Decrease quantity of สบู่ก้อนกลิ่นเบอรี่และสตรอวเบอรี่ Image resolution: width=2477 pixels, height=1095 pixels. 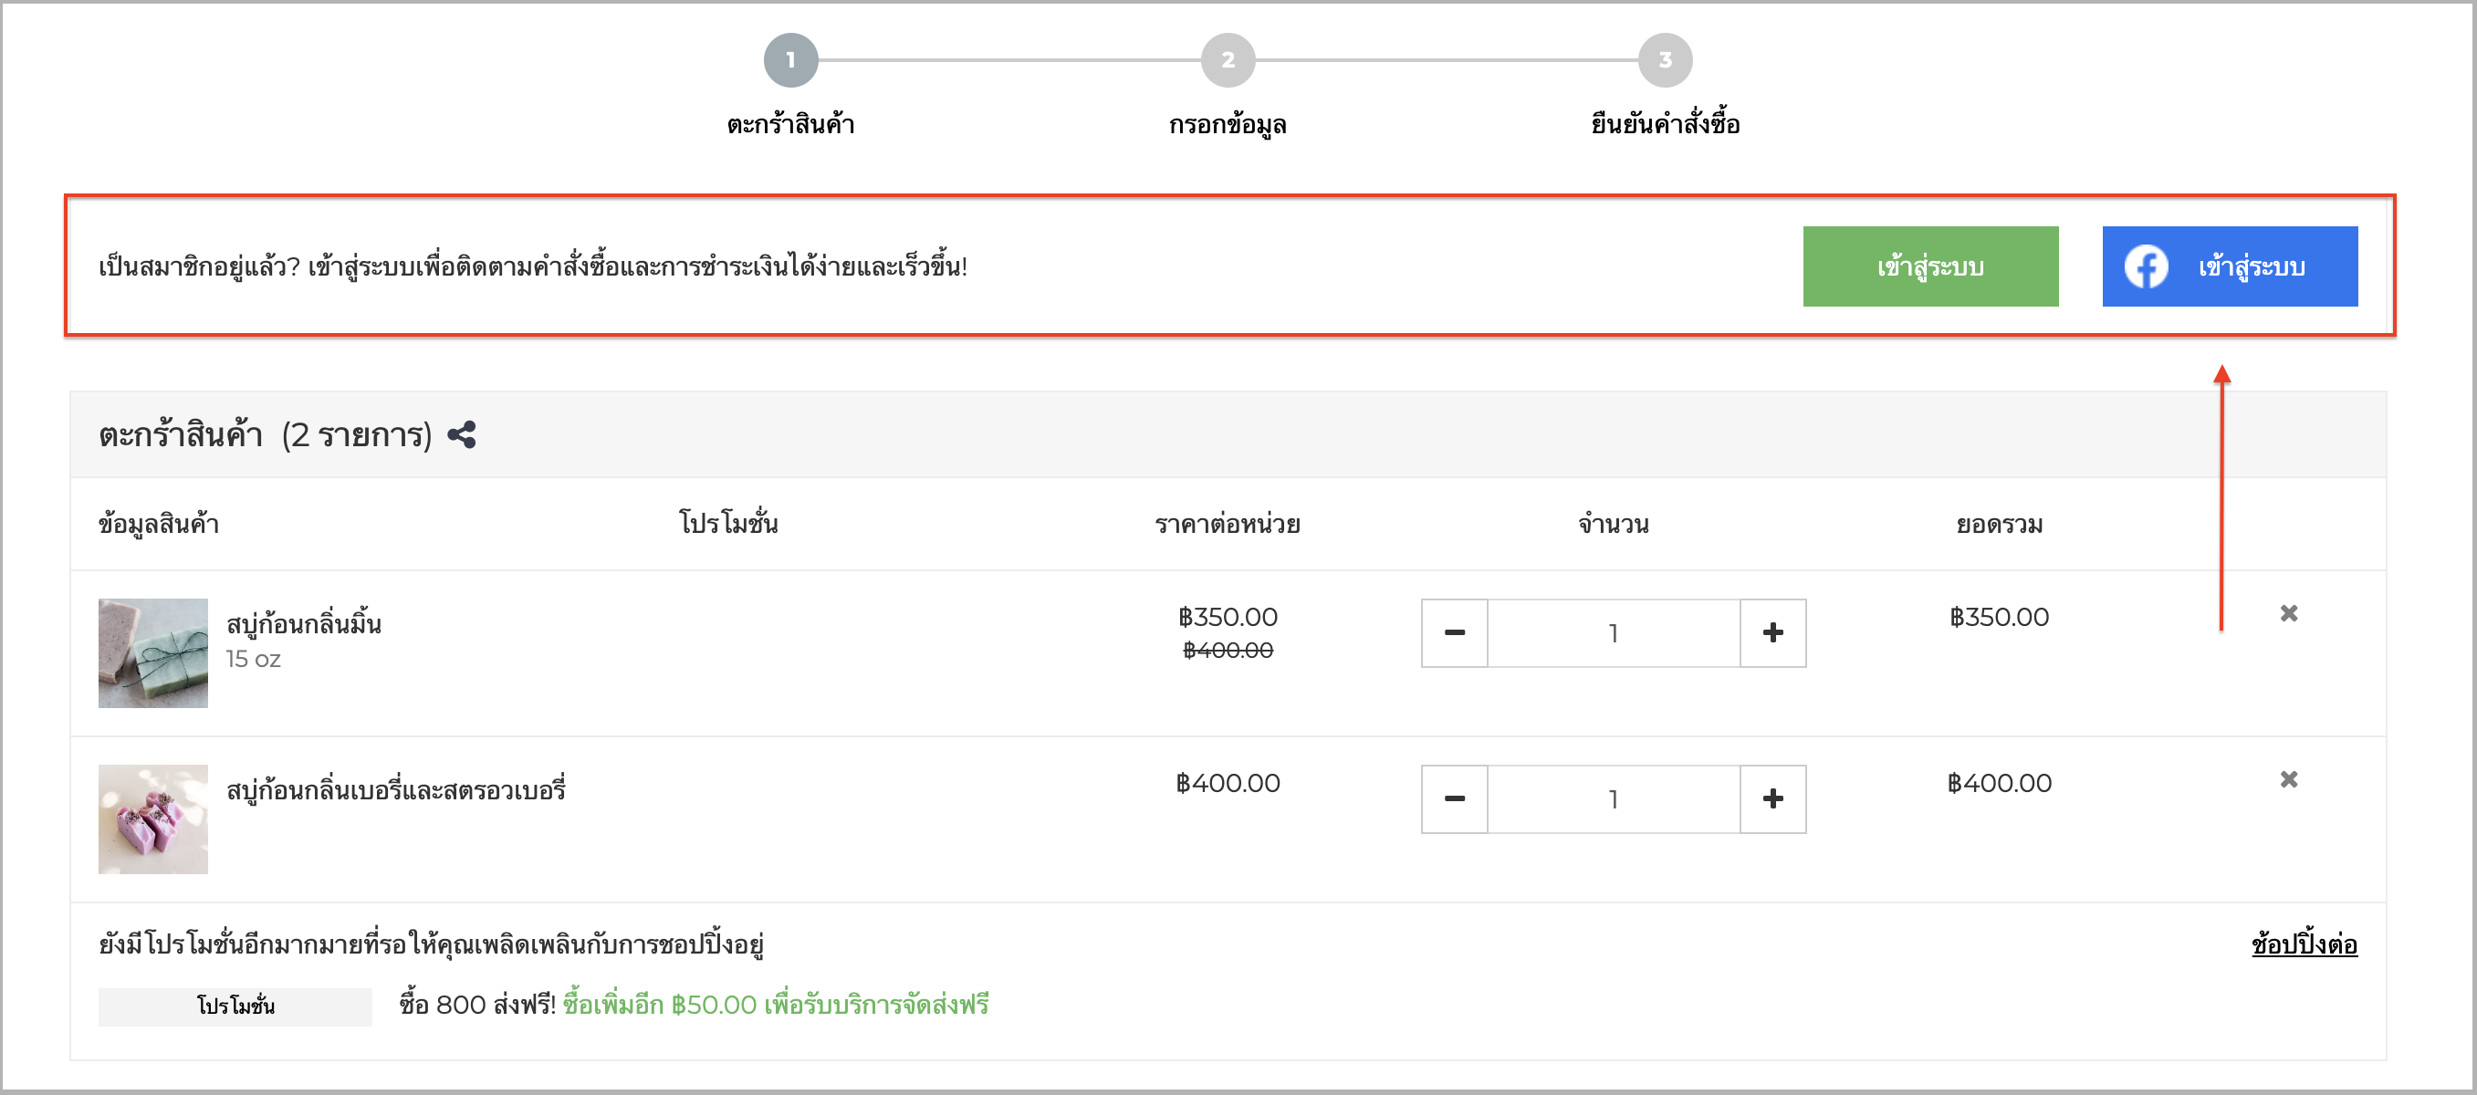tap(1455, 800)
